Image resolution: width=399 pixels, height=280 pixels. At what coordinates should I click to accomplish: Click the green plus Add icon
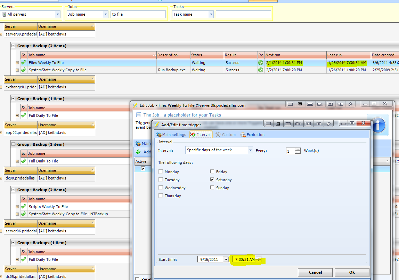coord(138,152)
